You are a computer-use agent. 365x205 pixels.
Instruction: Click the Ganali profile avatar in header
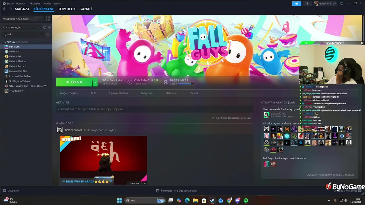[316, 3]
